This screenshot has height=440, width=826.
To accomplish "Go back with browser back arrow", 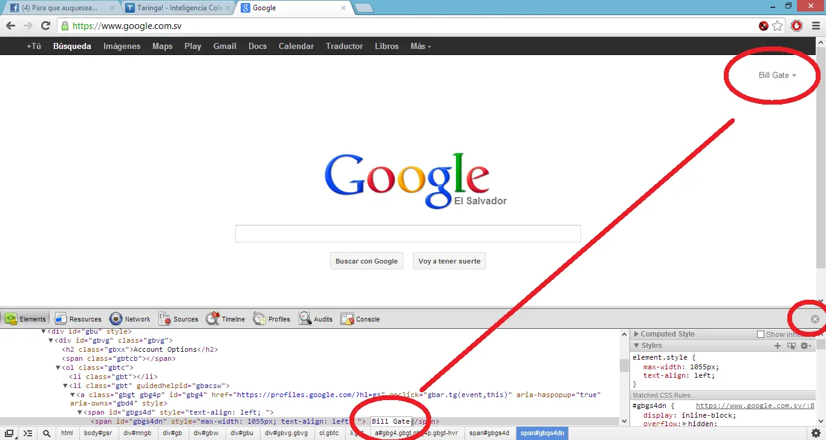I will point(11,25).
